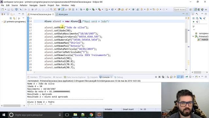Click Clear Console icon

(168, 77)
